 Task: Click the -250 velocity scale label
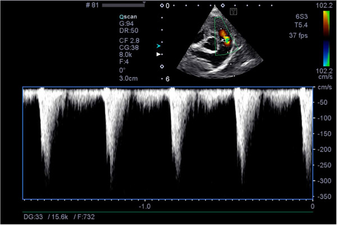(x=324, y=165)
